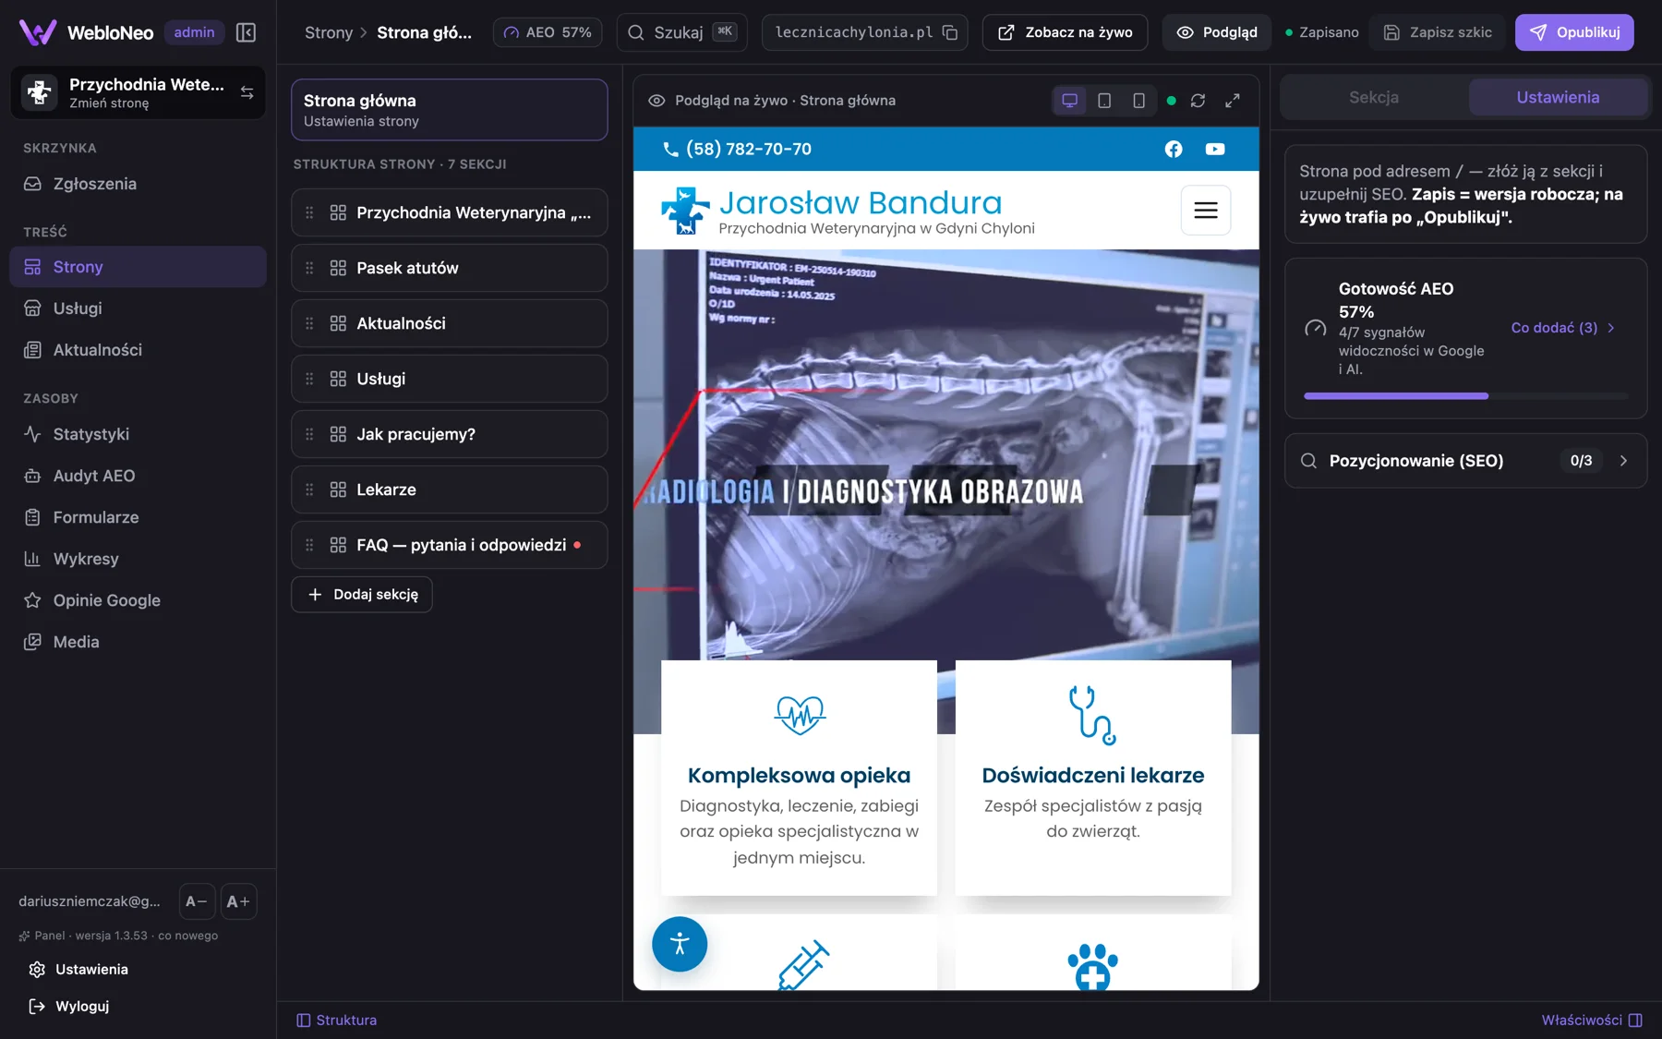The height and width of the screenshot is (1039, 1662).
Task: Expand Pozycjonowanie (SEO) row
Action: [1465, 461]
